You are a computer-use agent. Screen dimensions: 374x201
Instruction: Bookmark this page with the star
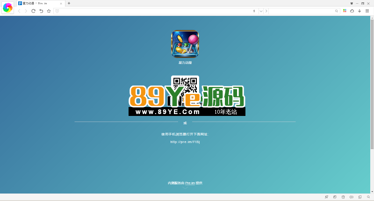coord(49,11)
